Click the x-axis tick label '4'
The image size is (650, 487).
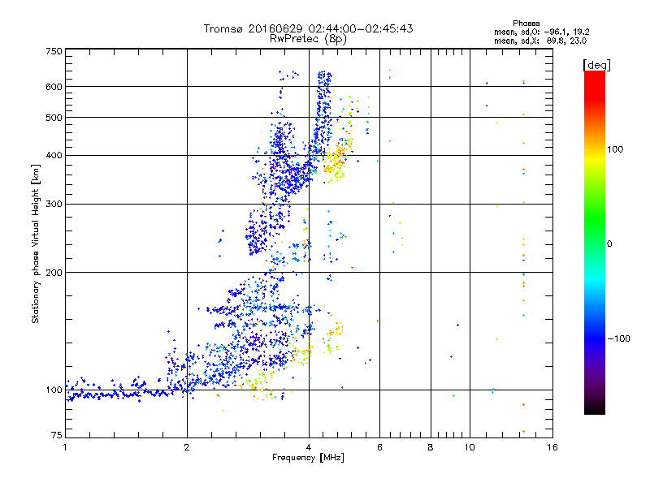[309, 447]
